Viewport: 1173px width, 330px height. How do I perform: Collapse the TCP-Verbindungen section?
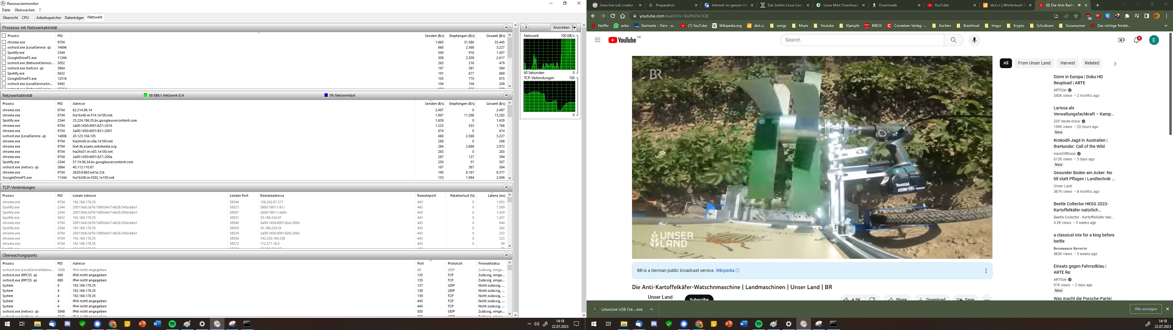click(506, 187)
